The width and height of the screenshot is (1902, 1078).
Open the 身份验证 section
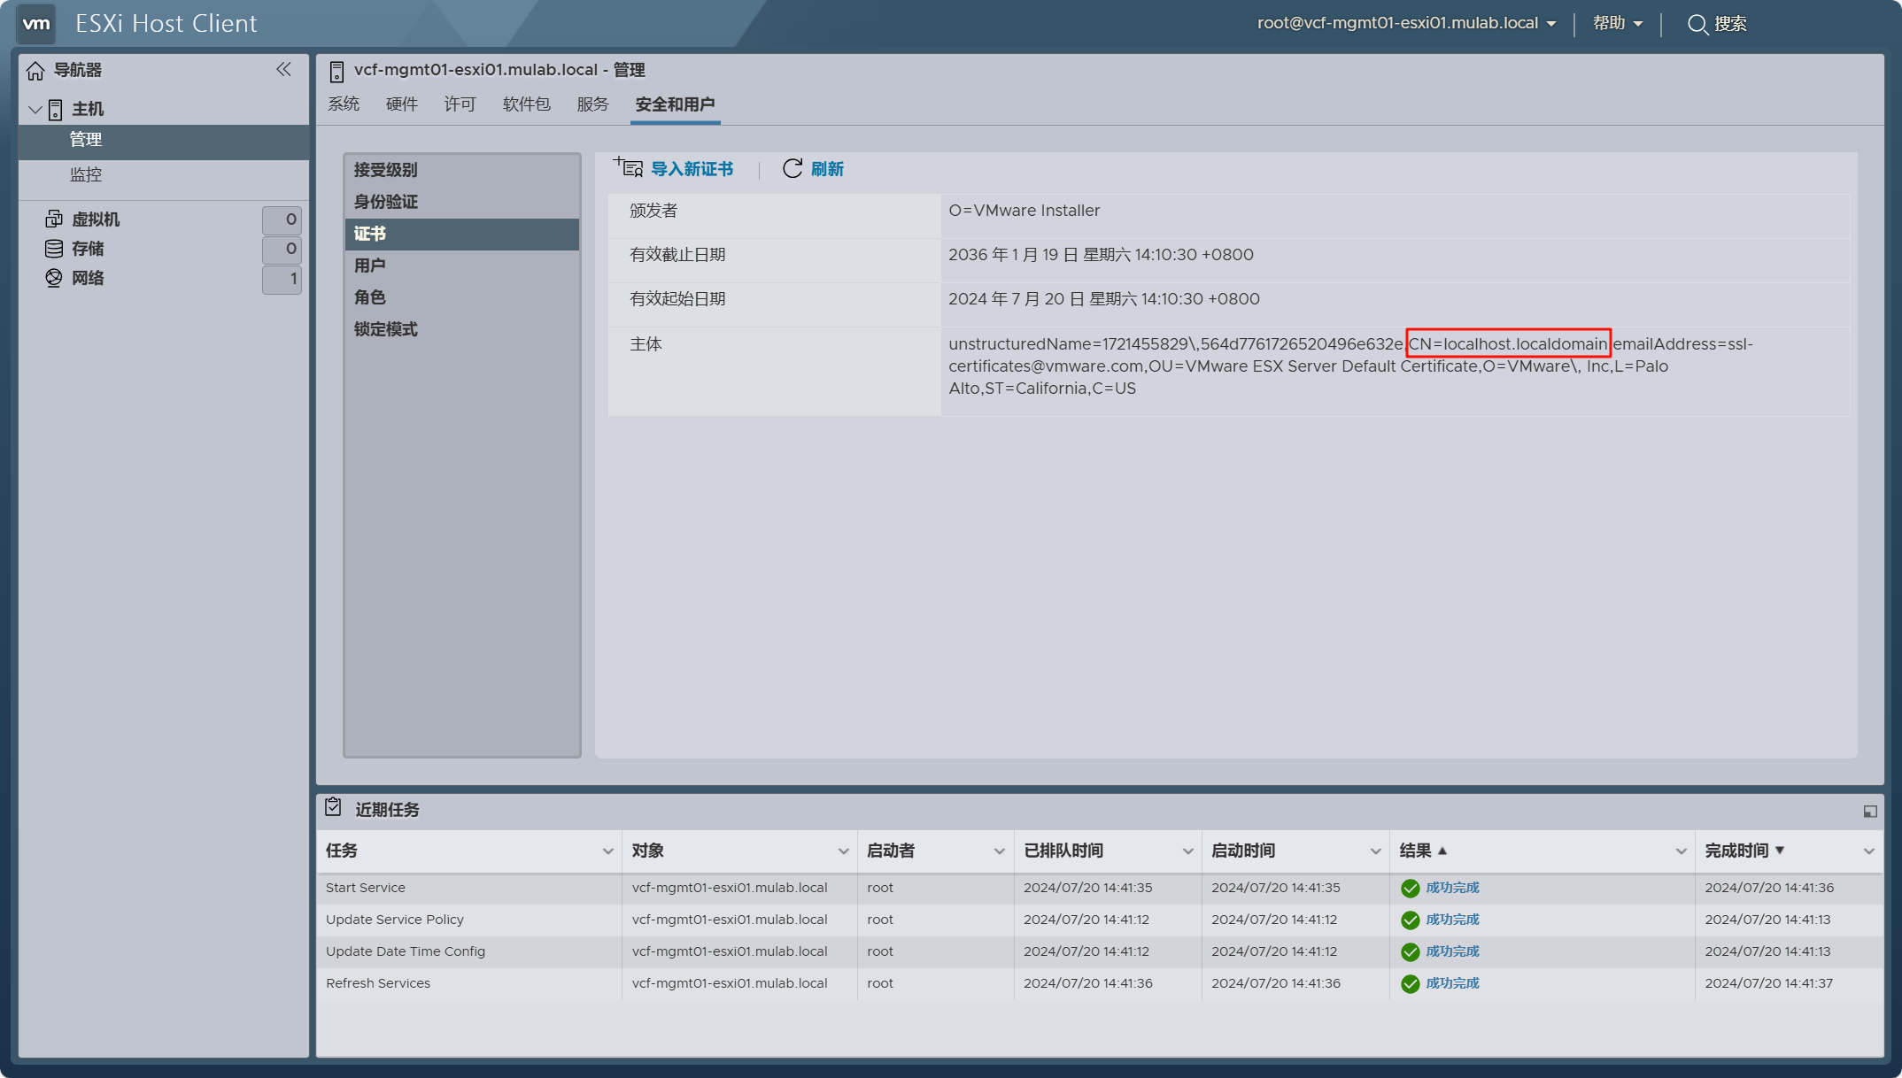461,202
